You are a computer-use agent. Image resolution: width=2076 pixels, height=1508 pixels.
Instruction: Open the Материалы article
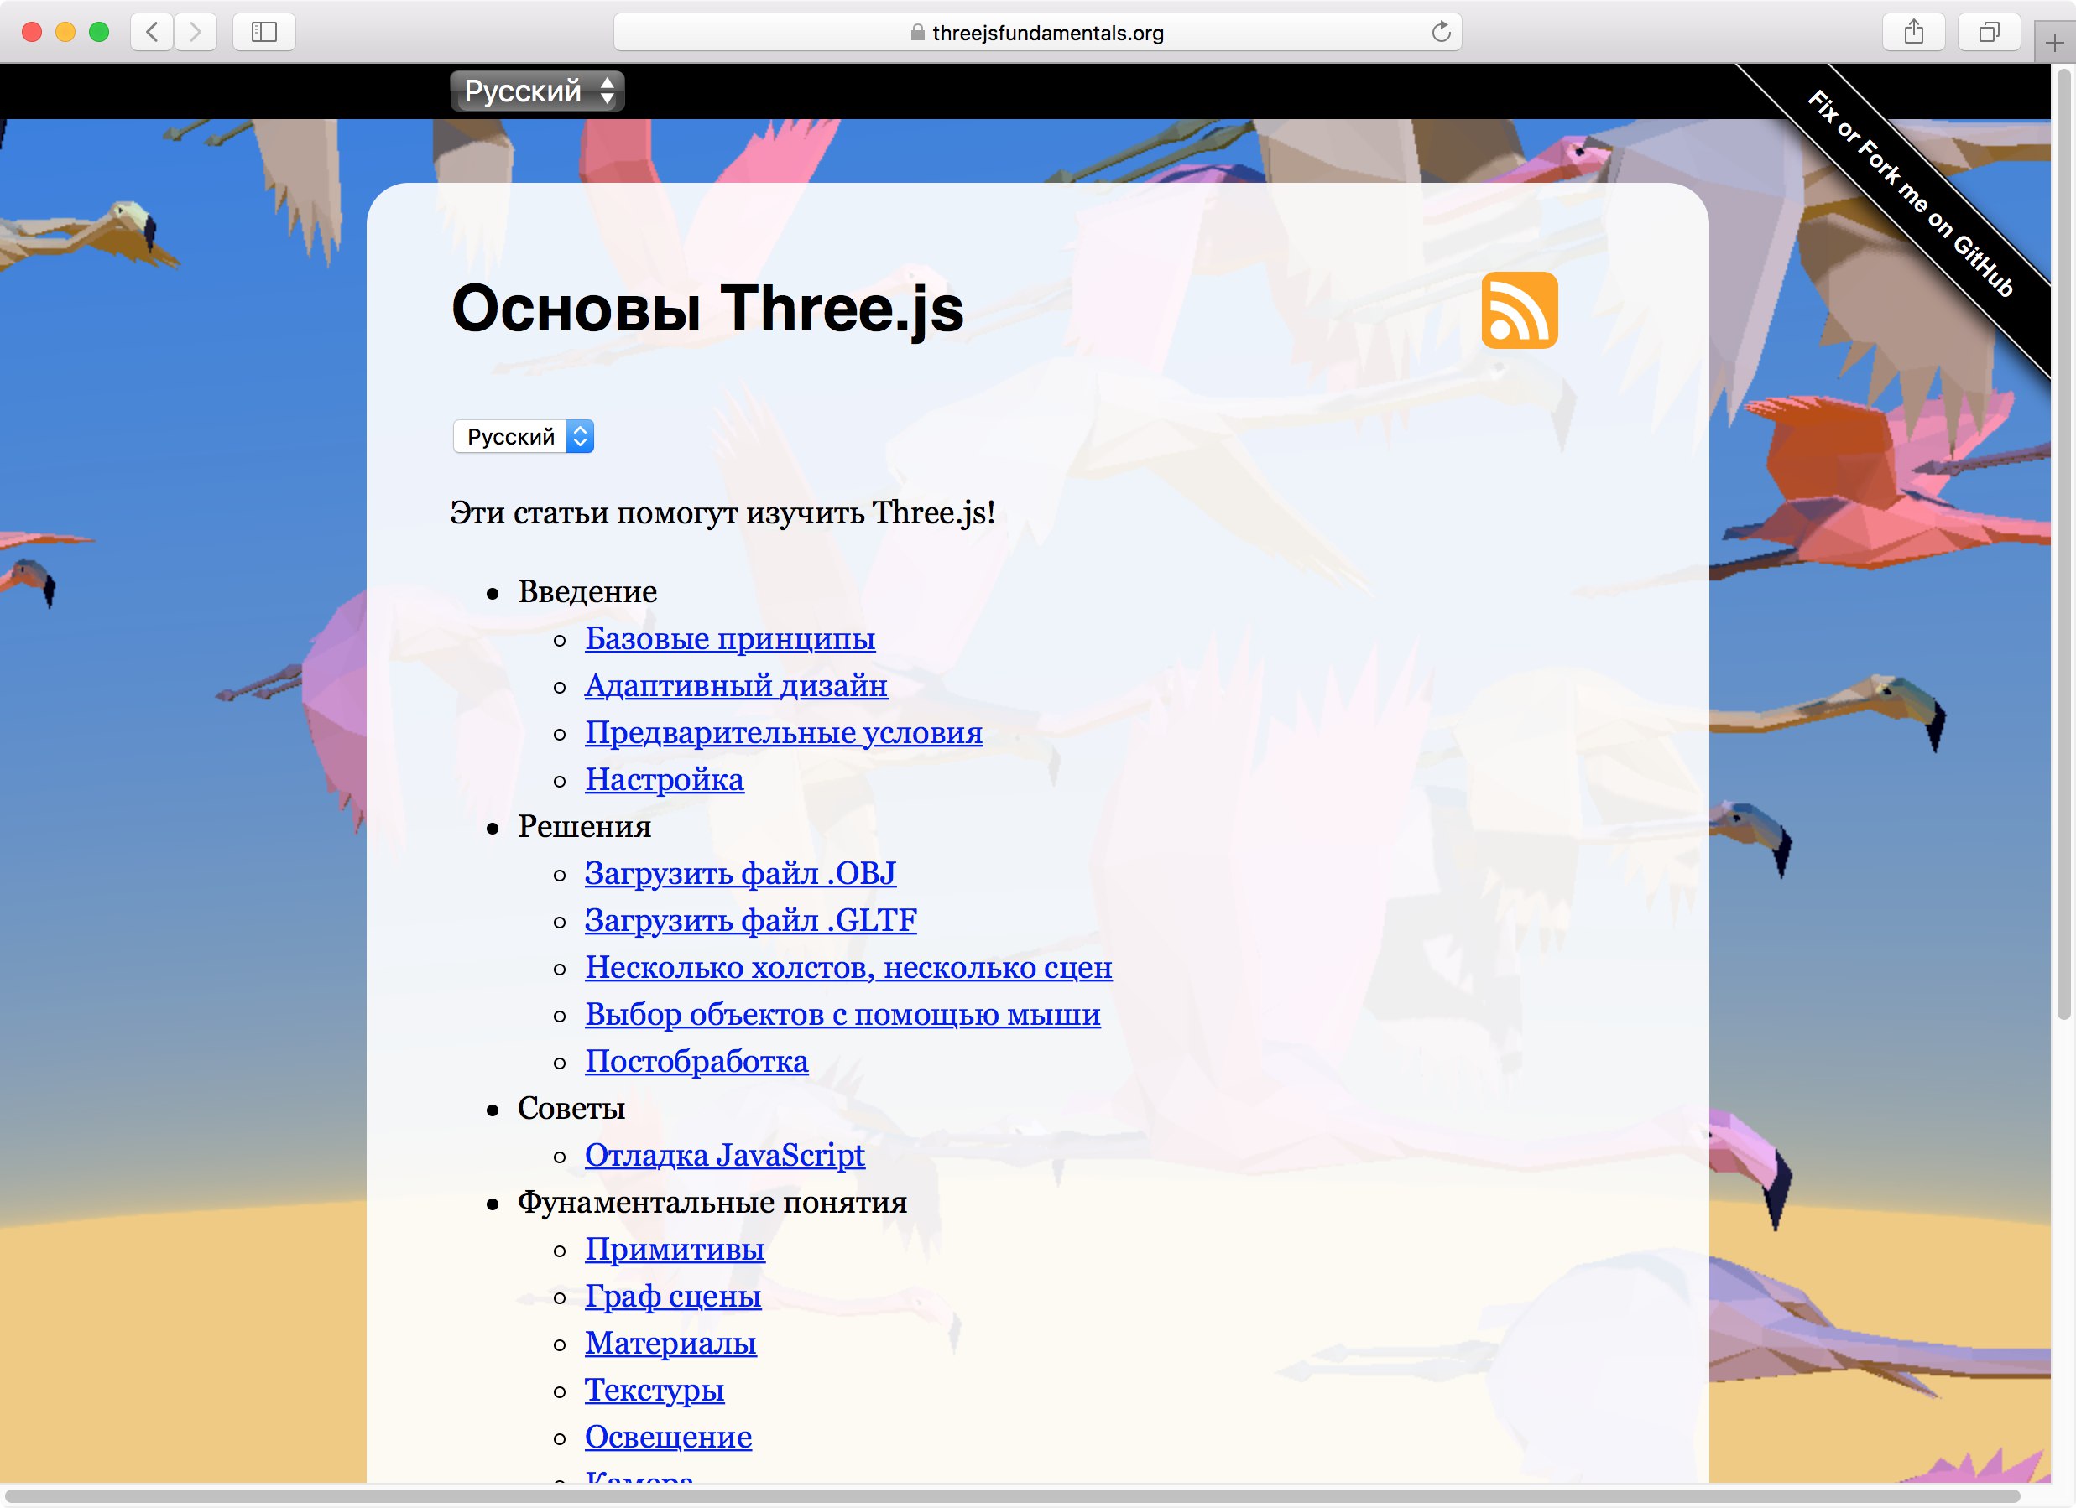coord(670,1343)
